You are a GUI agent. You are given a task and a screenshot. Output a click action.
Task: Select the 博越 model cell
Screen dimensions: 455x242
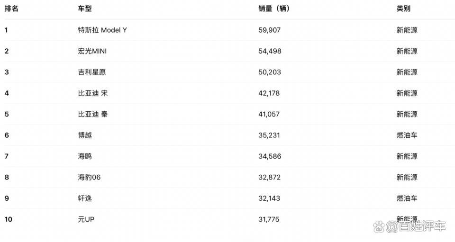[85, 135]
